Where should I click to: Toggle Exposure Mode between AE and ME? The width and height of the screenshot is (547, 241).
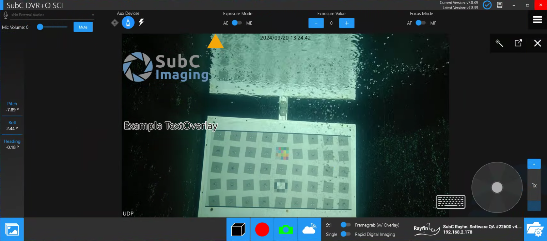pos(237,23)
